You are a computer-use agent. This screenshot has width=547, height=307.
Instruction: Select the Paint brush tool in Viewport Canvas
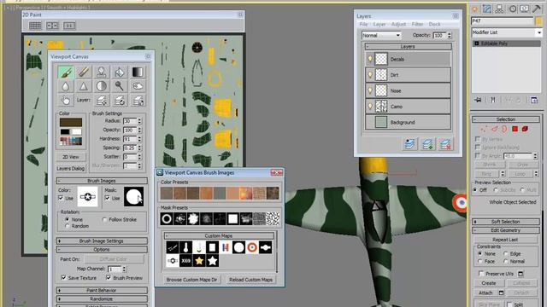(x=66, y=72)
